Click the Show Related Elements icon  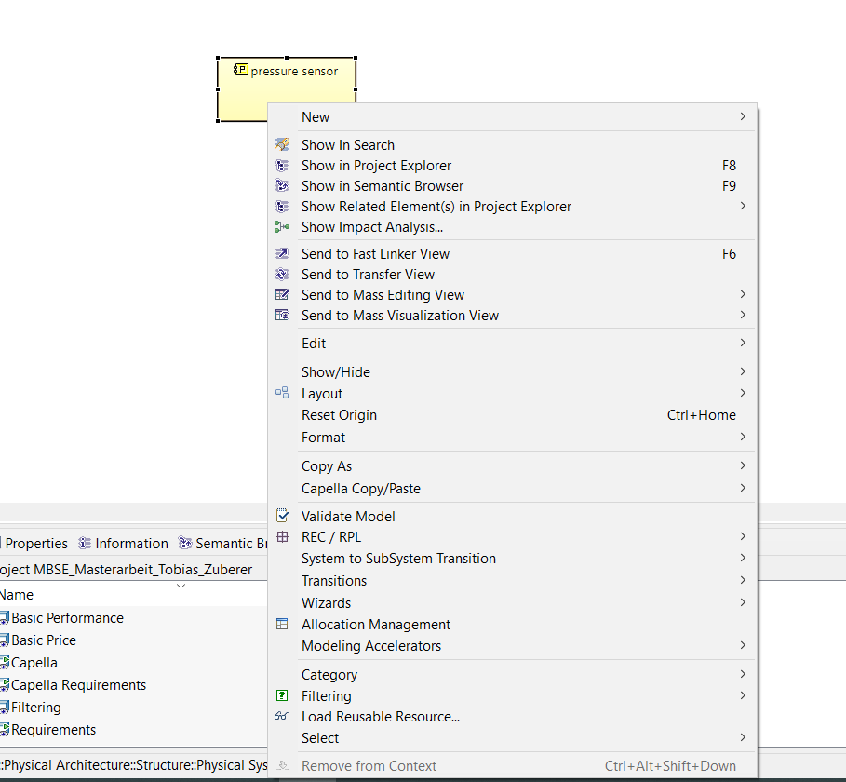click(282, 206)
